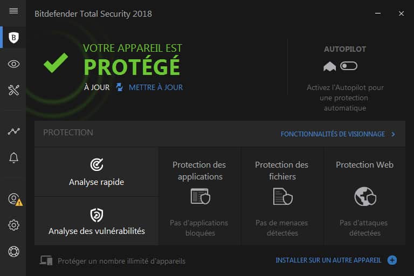Open the Protection Web tile

[364, 197]
